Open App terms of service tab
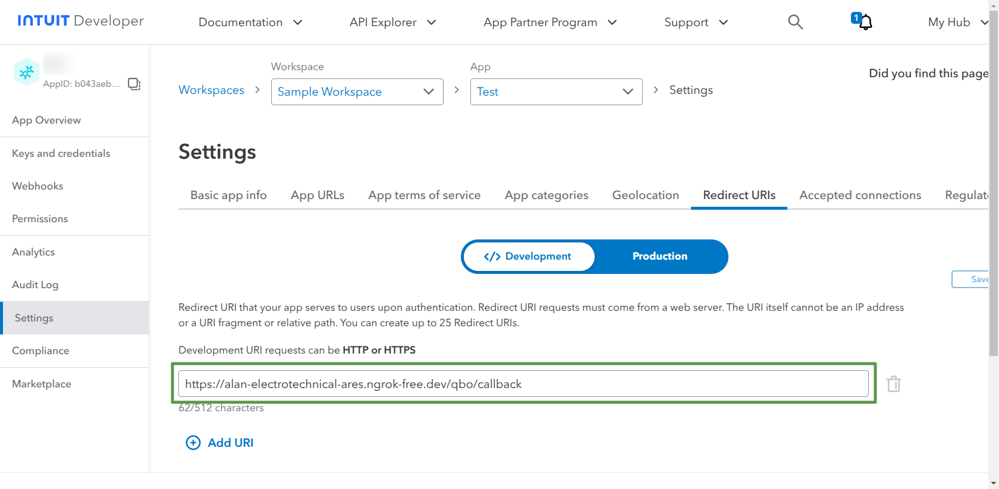The height and width of the screenshot is (489, 999). pos(425,195)
